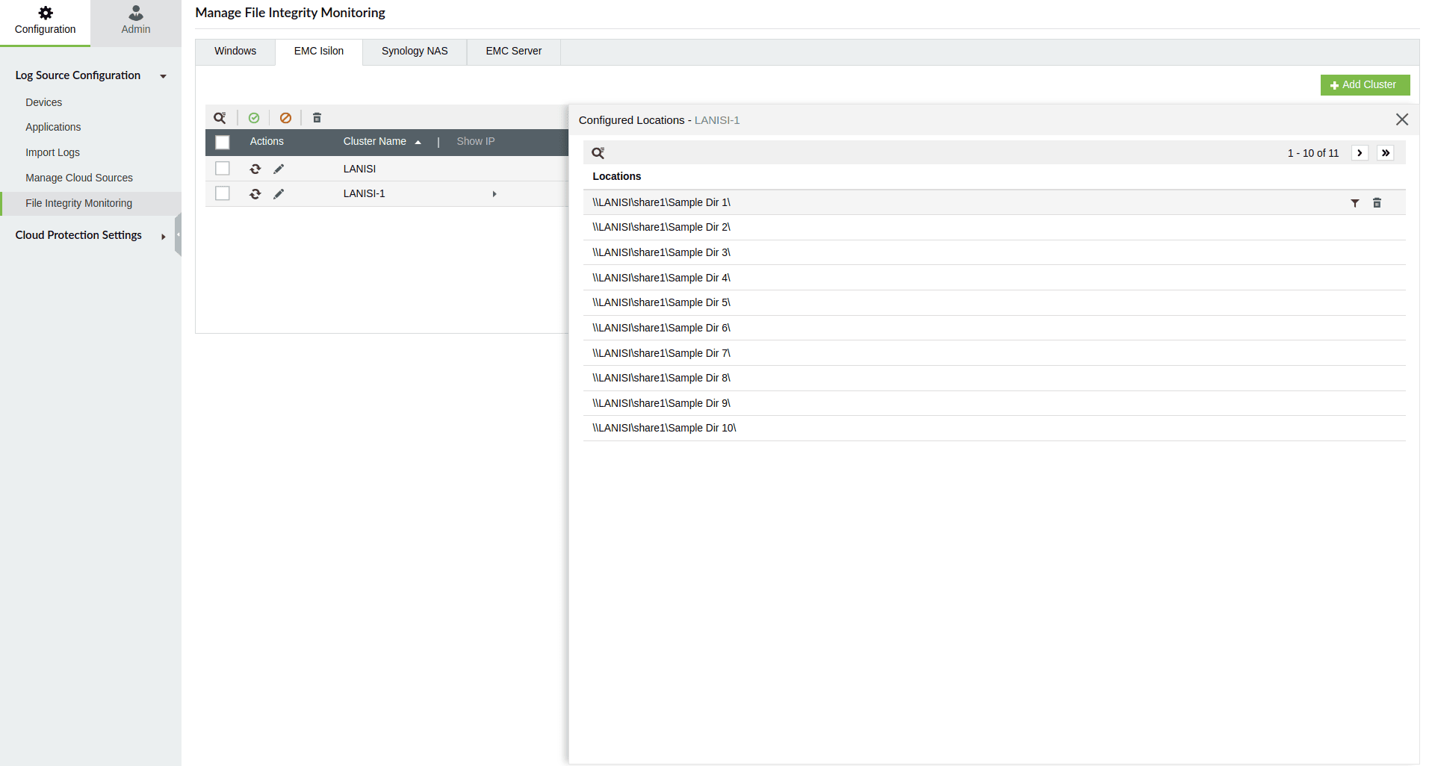Refresh the LANISI-1 cluster row
1432x766 pixels.
(x=255, y=194)
